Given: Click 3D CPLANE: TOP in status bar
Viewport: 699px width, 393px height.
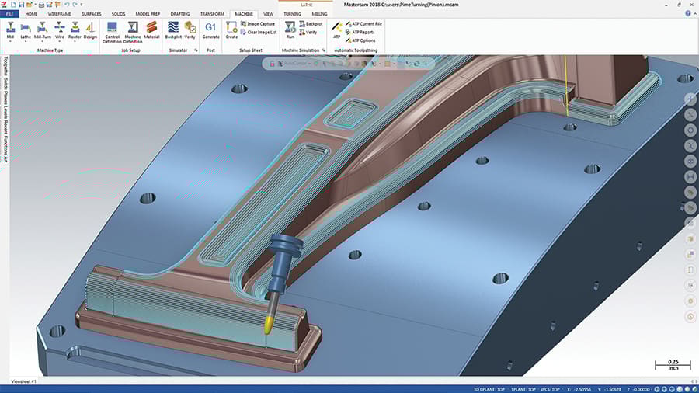Looking at the screenshot, I should 489,389.
